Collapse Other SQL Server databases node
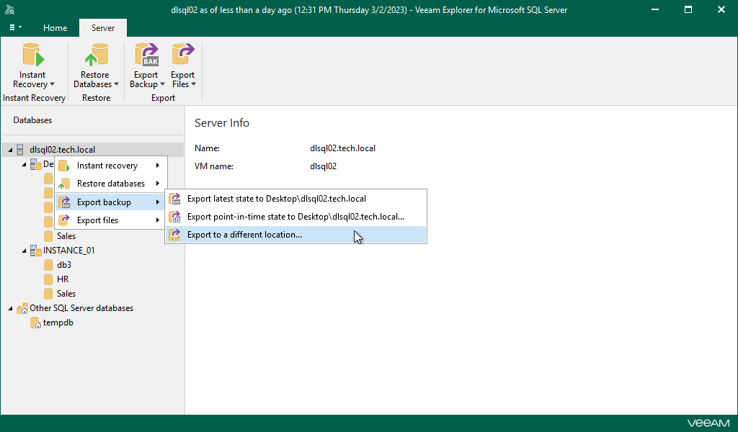This screenshot has height=432, width=738. (10, 308)
